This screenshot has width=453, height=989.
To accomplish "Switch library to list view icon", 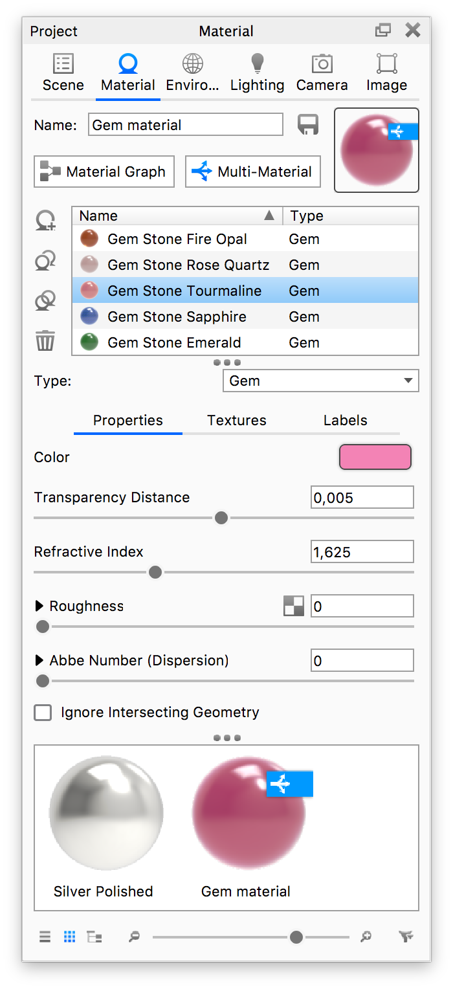I will (45, 937).
